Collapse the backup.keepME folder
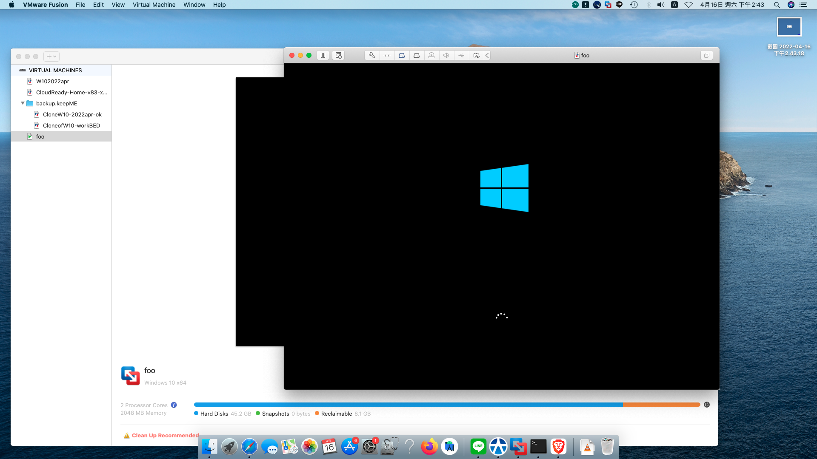Screen dimensions: 817x459 [23, 103]
